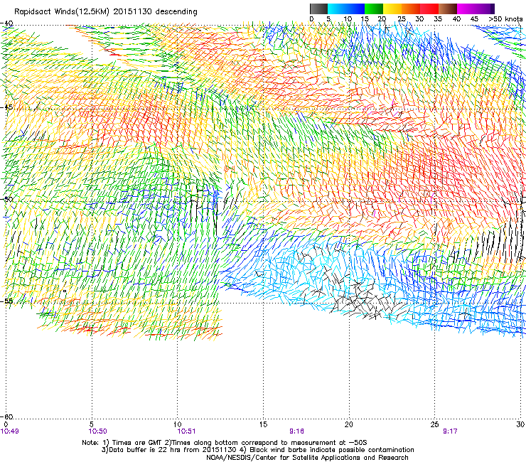The image size is (526, 462).
Task: Click the '-45' latitude label
Action: (7, 107)
